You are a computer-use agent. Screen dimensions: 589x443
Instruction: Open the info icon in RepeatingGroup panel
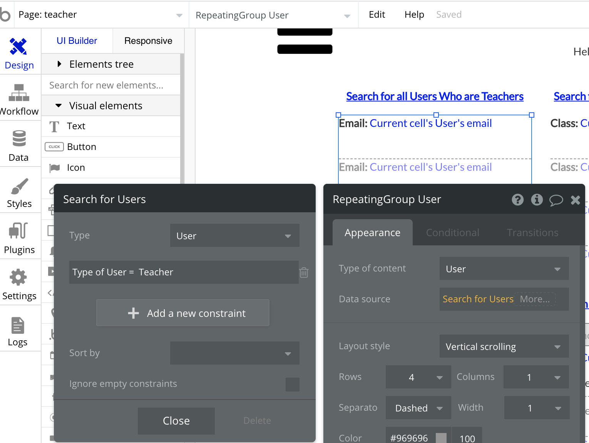coord(537,200)
